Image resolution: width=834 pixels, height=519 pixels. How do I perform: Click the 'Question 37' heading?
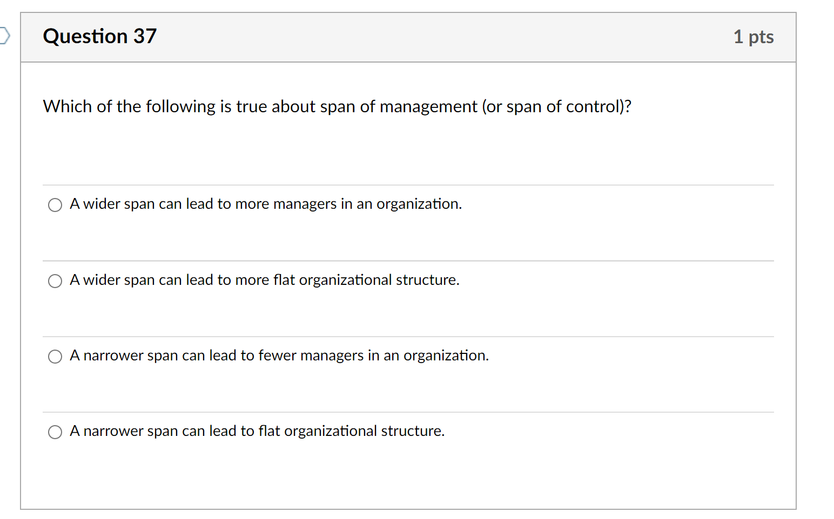click(99, 37)
